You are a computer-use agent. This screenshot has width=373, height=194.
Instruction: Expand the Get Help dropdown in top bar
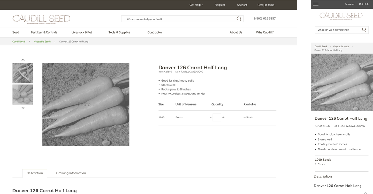tap(196, 5)
